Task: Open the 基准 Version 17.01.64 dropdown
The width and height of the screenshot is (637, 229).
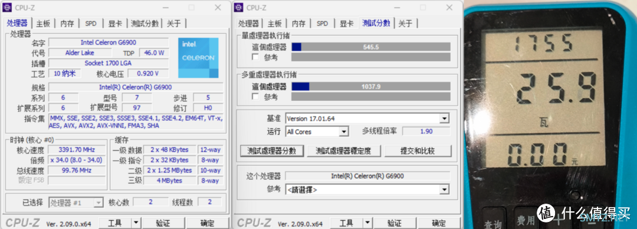Action: [445, 119]
